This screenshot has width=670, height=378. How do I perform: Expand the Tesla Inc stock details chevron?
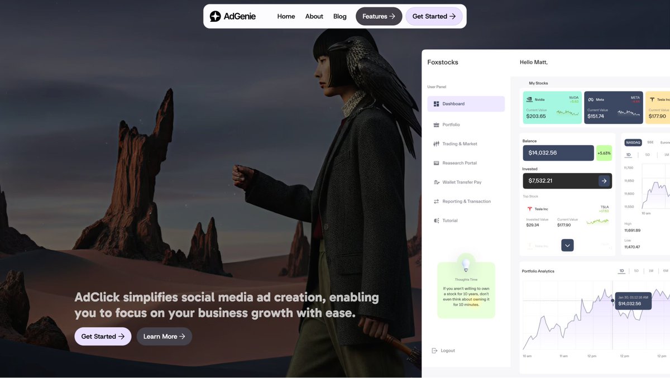[x=567, y=245]
